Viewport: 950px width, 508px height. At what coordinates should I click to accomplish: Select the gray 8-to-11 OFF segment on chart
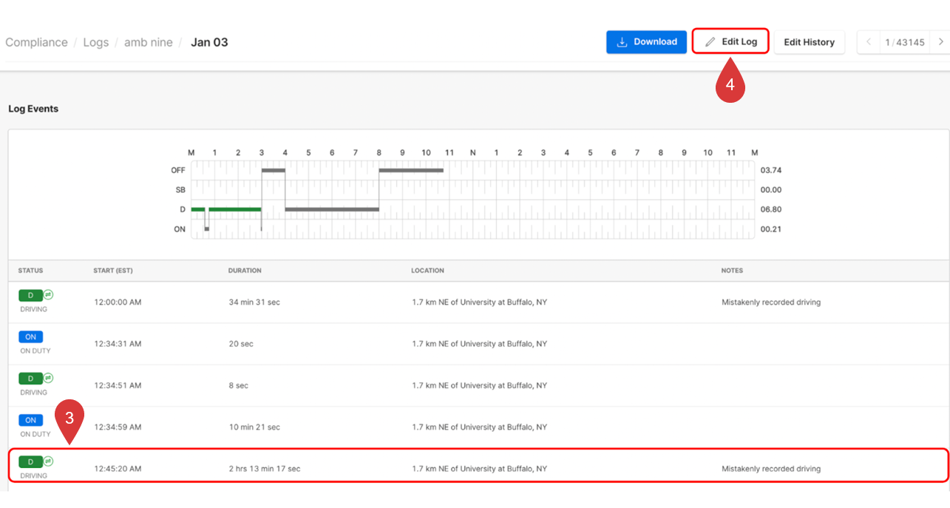point(412,170)
